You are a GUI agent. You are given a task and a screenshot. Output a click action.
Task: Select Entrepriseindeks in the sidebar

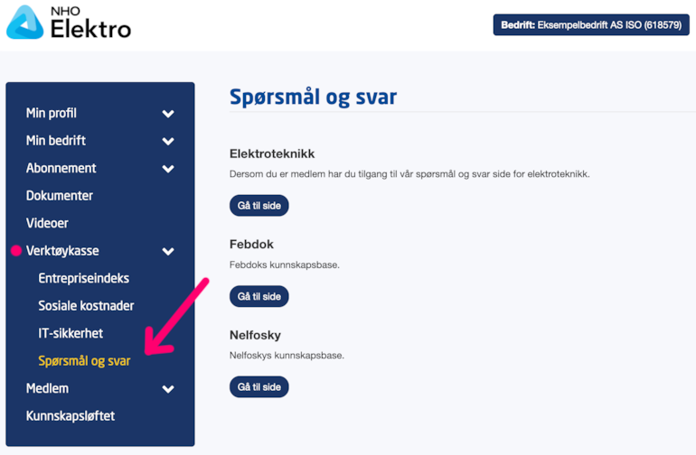[83, 278]
